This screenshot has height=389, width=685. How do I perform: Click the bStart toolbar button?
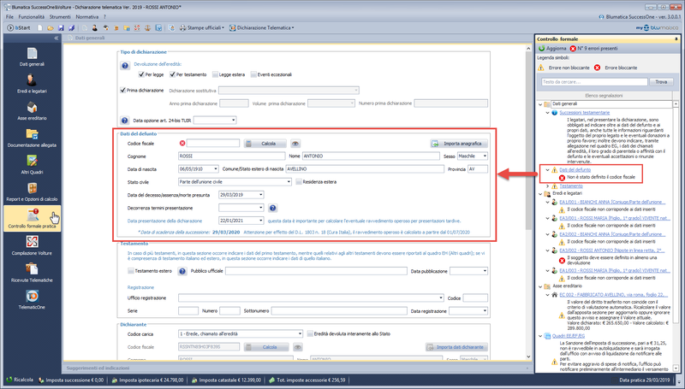pyautogui.click(x=19, y=27)
